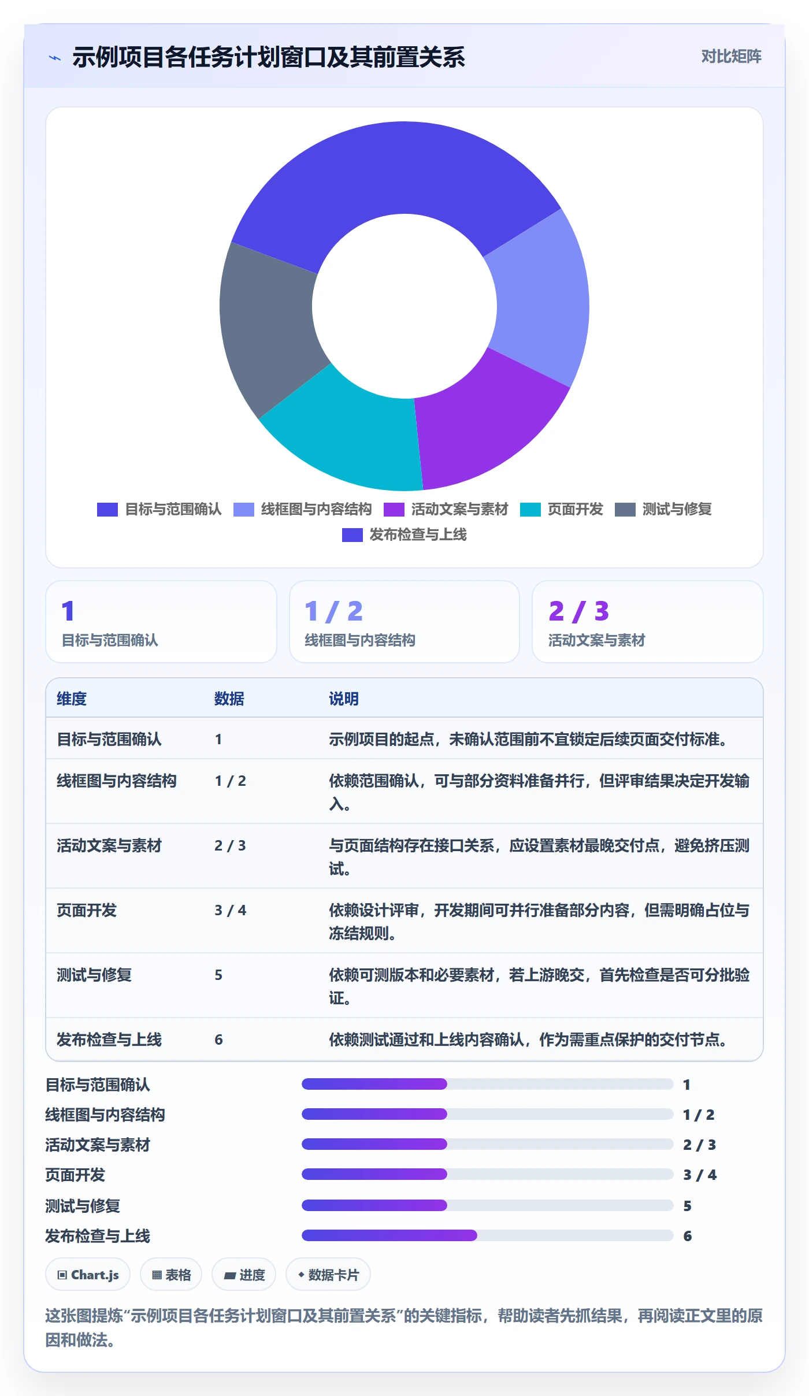Viewport: 809px width, 1396px height.
Task: Open the card showing value 1
Action: 161,622
